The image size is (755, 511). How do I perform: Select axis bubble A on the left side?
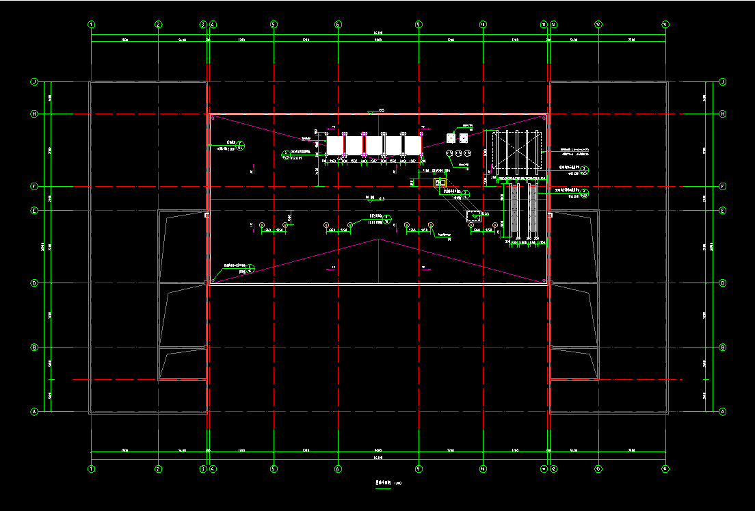[x=34, y=412]
